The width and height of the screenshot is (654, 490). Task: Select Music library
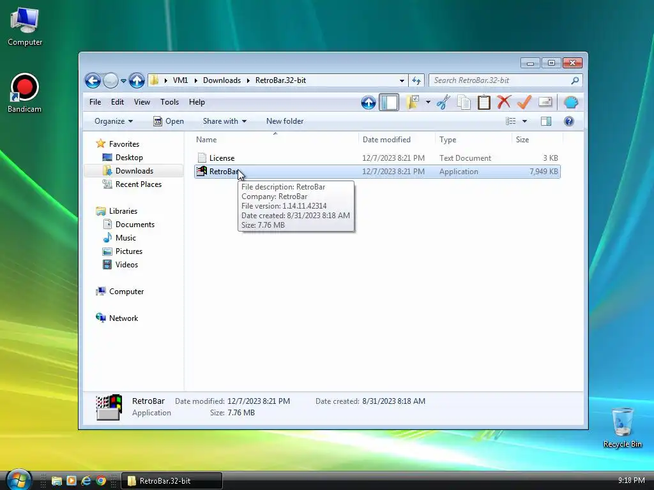[126, 238]
